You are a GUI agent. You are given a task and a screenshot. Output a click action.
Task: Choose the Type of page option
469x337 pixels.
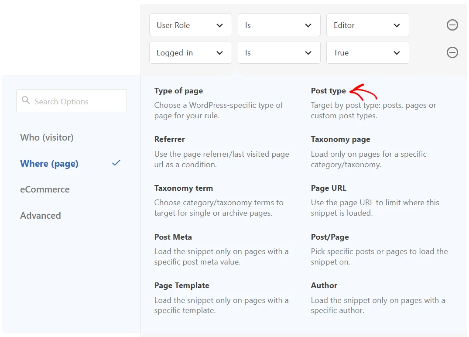(178, 91)
